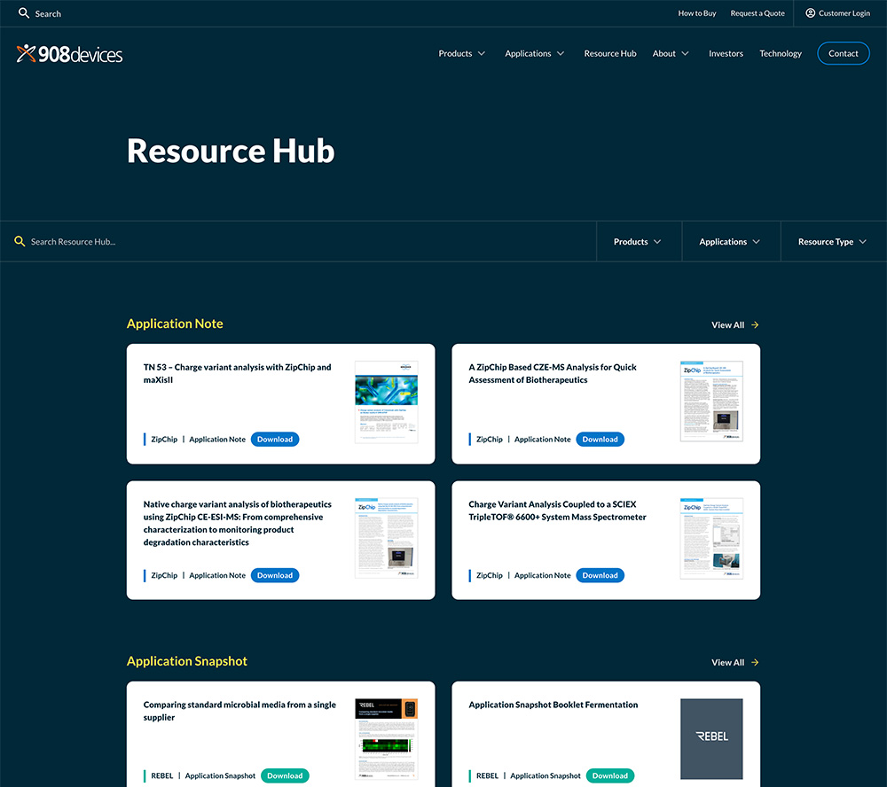Expand the Applications filter dropdown
This screenshot has width=887, height=787.
tap(729, 241)
